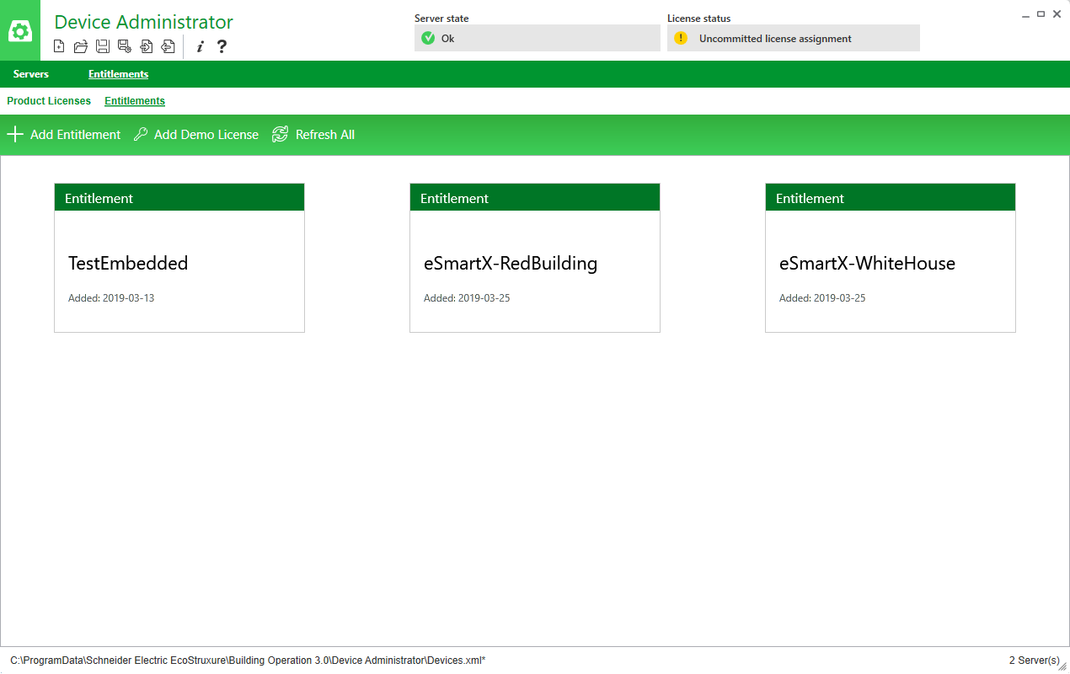
Task: Open the info (i) icon
Action: coord(200,46)
